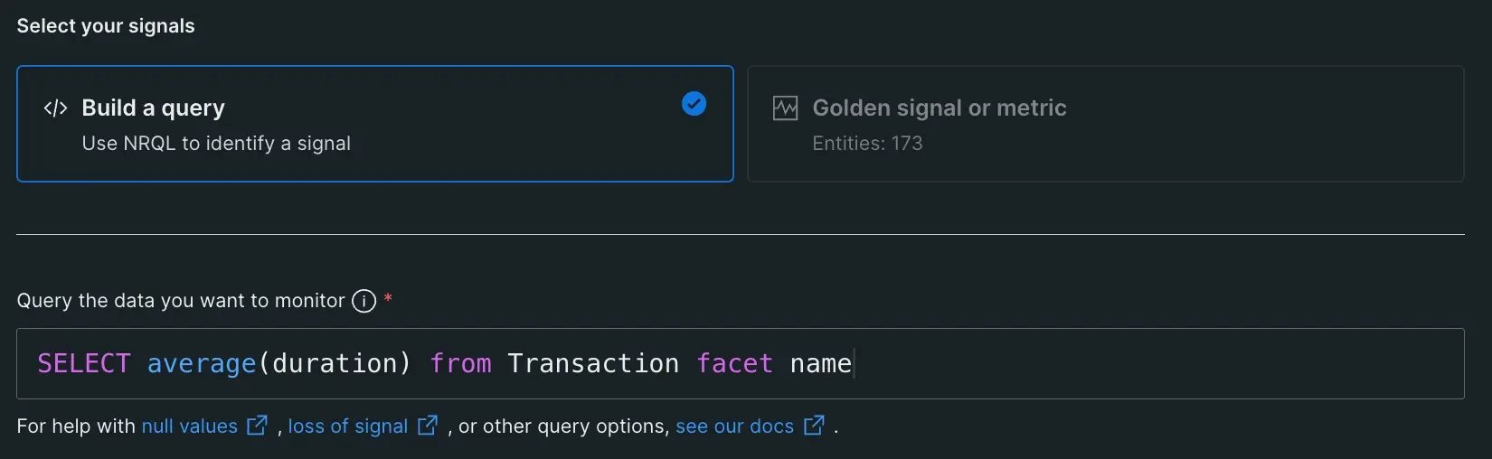Click external link icon after loss of signal

[x=428, y=426]
